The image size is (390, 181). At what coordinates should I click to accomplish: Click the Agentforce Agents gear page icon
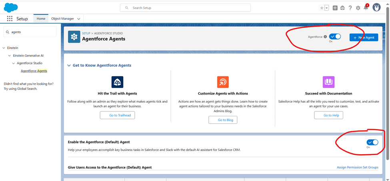pyautogui.click(x=74, y=37)
